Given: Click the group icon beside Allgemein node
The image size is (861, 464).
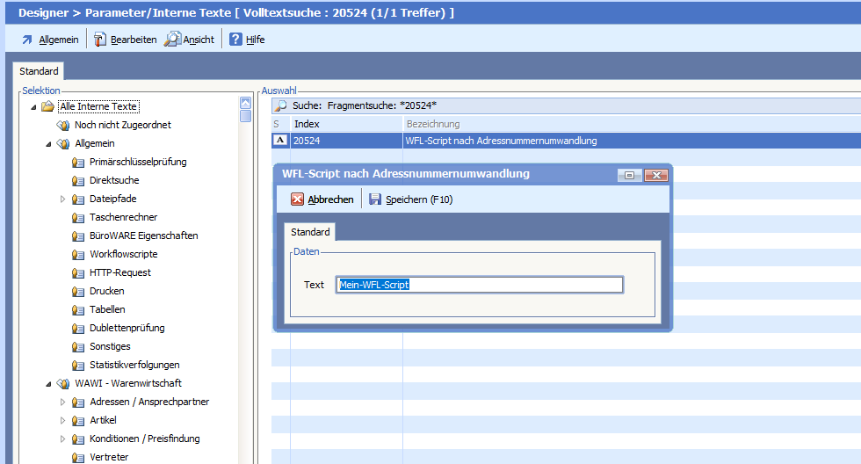Looking at the screenshot, I should click(63, 144).
